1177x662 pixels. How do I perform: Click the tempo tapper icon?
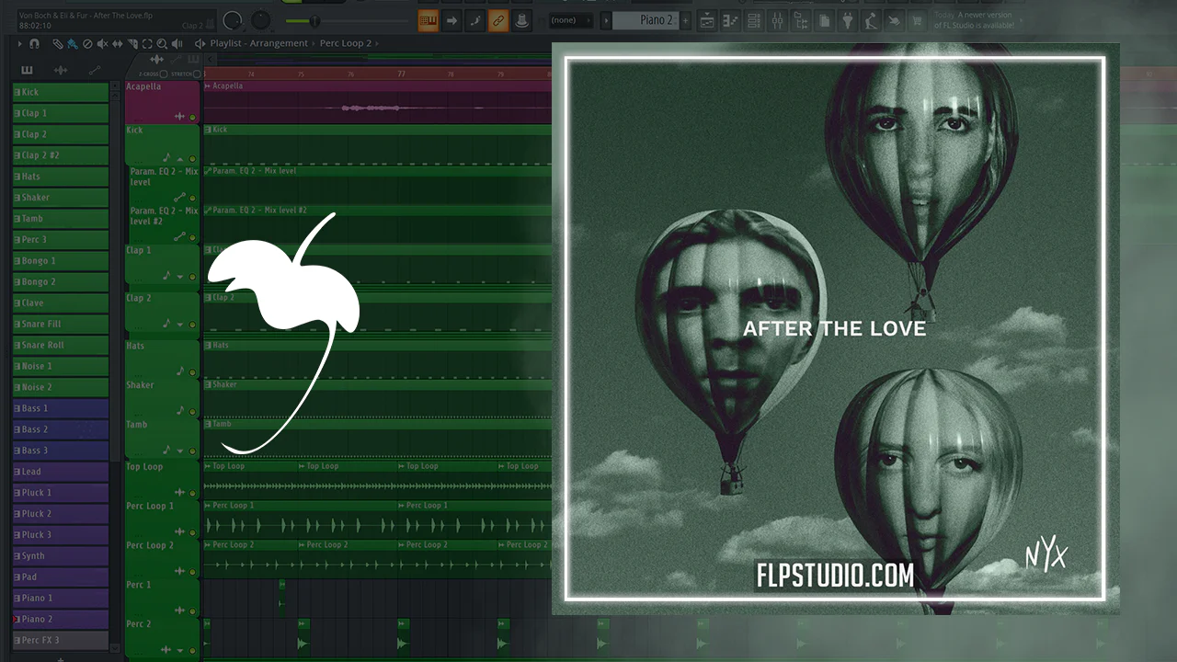[x=871, y=20]
